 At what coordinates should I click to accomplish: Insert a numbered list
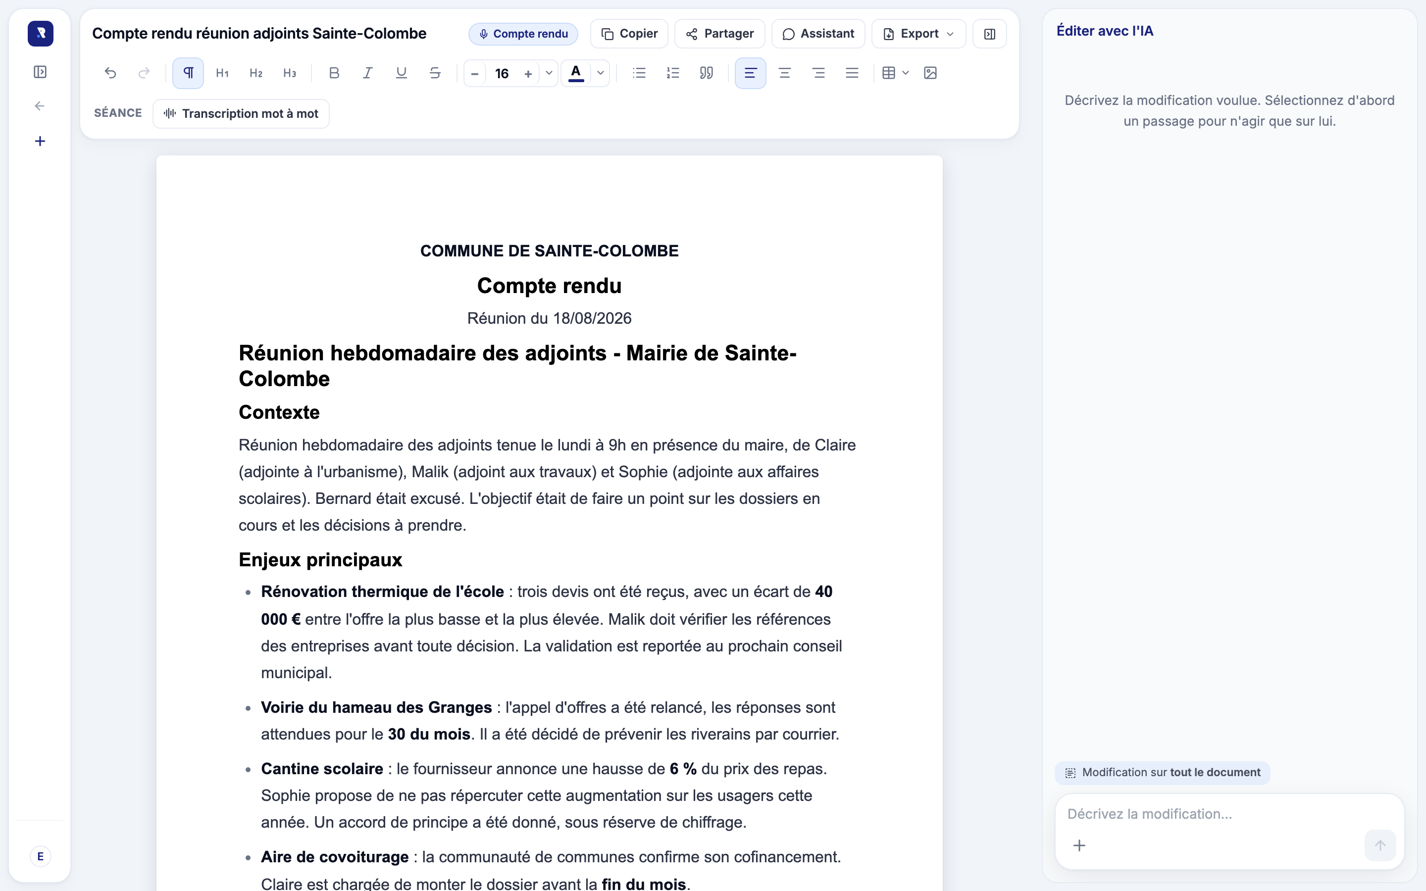click(x=673, y=73)
